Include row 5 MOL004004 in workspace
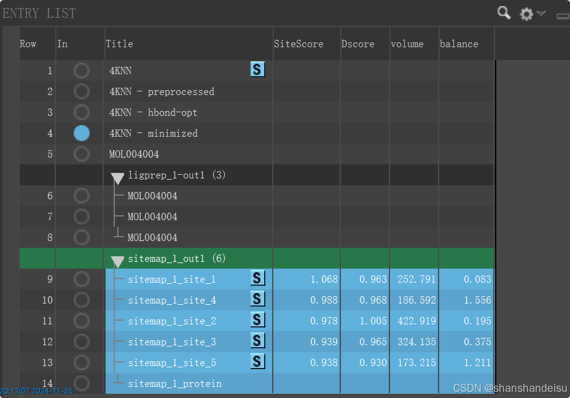 (82, 154)
